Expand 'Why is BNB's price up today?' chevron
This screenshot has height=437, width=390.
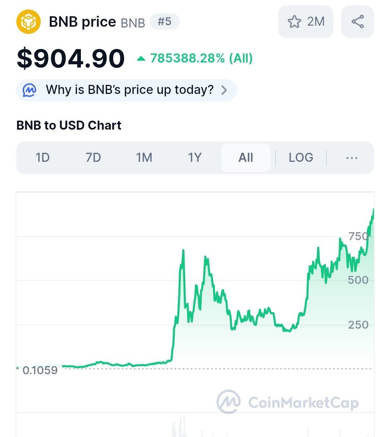224,90
